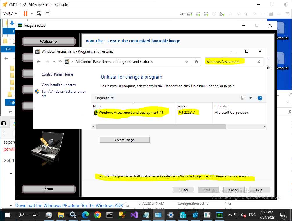
Task: Click the network tray icon
Action: [237, 215]
